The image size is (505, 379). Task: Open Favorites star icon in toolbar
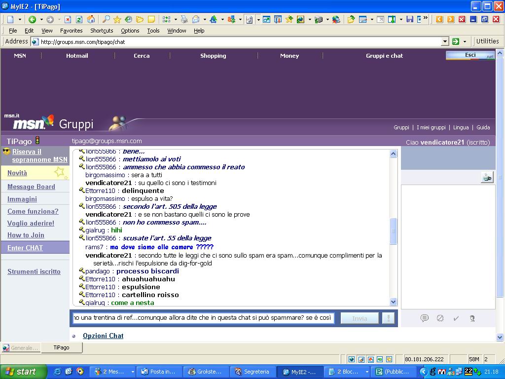click(x=117, y=20)
